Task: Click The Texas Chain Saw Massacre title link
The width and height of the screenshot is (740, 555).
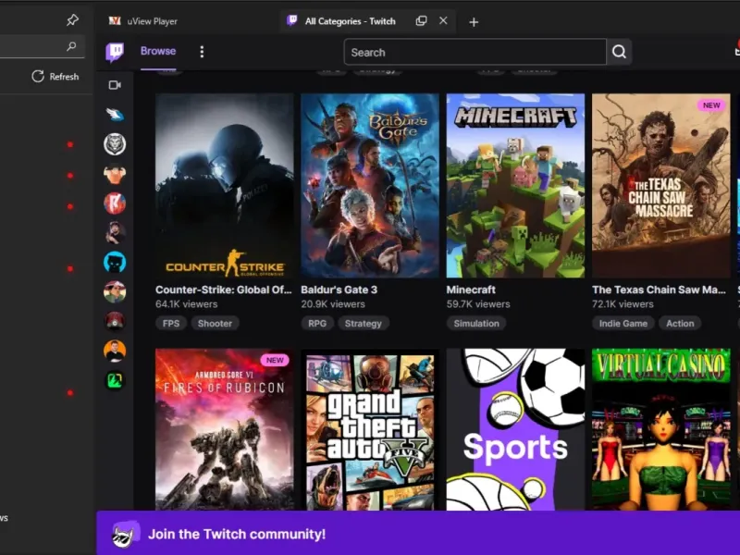Action: pos(659,290)
